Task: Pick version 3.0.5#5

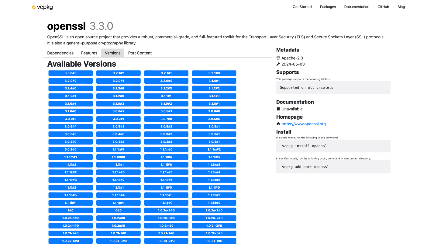Action: tap(214, 119)
